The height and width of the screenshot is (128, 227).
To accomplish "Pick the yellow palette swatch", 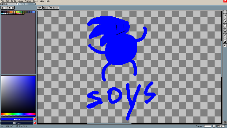I will [16, 12].
